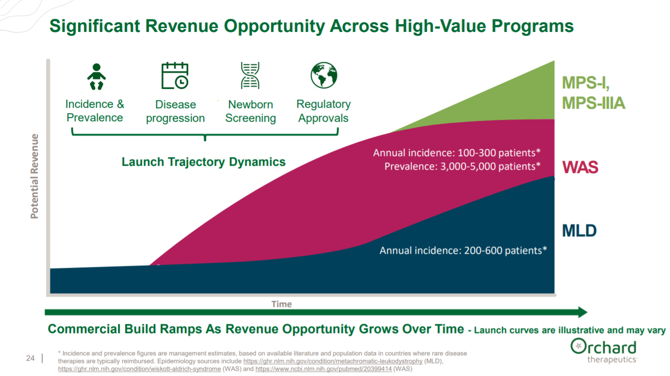Click the page number 24
This screenshot has width=670, height=376.
pyautogui.click(x=30, y=358)
